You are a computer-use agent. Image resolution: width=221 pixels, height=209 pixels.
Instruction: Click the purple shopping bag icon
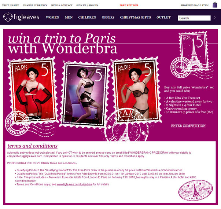coord(215,5)
